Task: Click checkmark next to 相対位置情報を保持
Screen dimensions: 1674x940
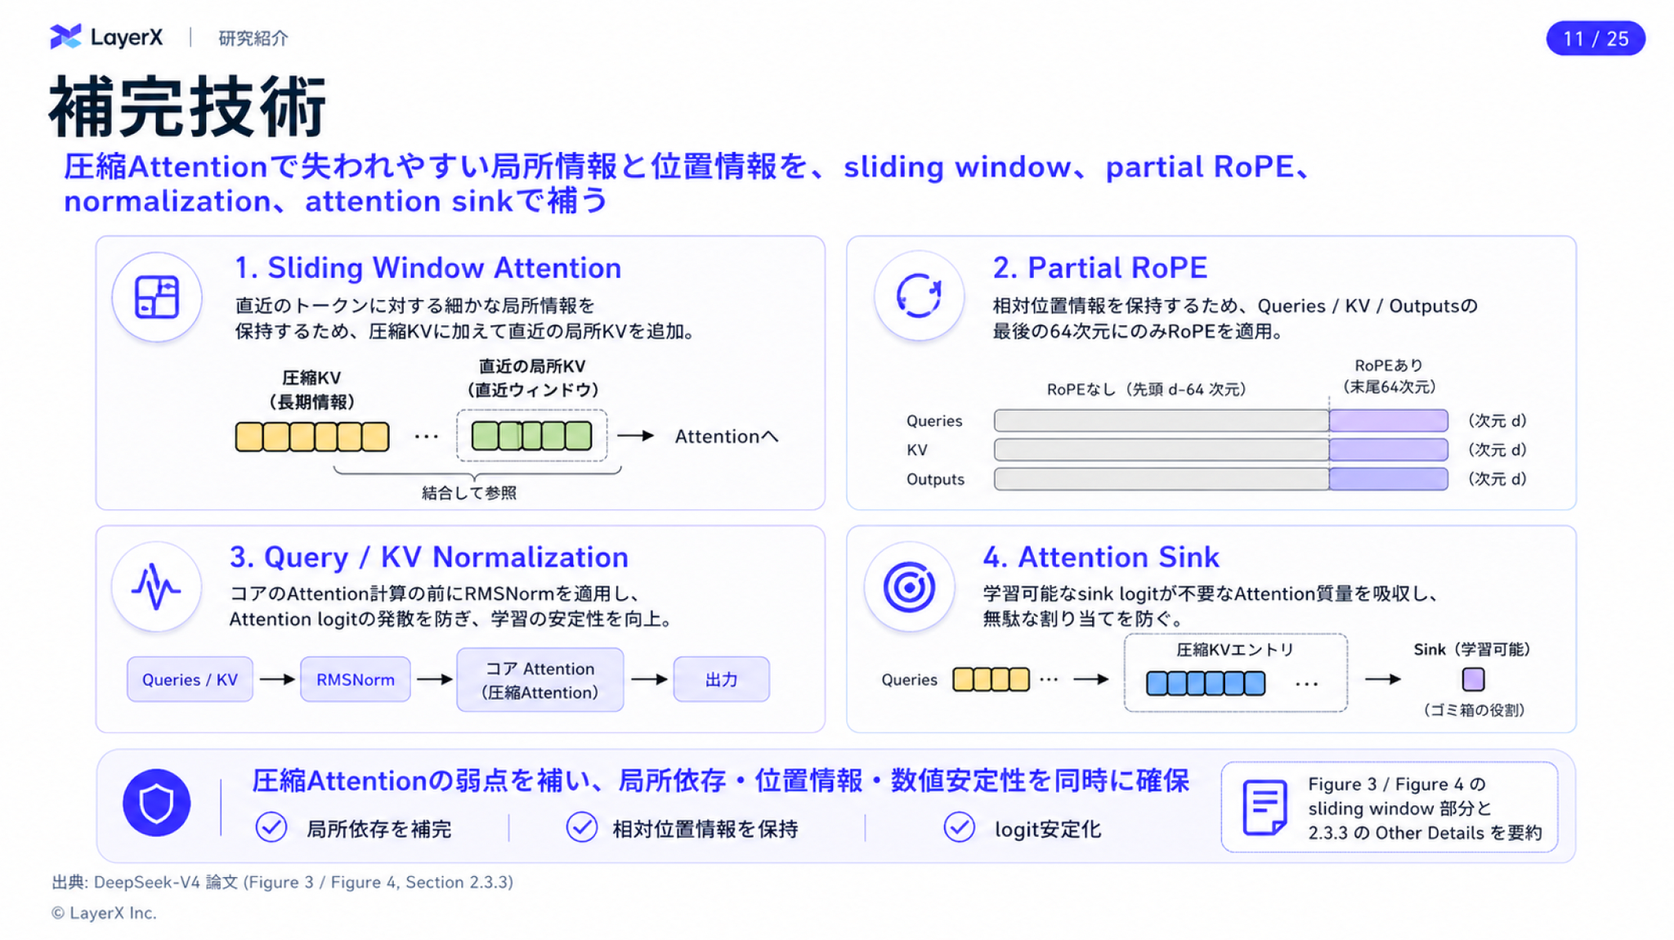Action: pyautogui.click(x=581, y=827)
